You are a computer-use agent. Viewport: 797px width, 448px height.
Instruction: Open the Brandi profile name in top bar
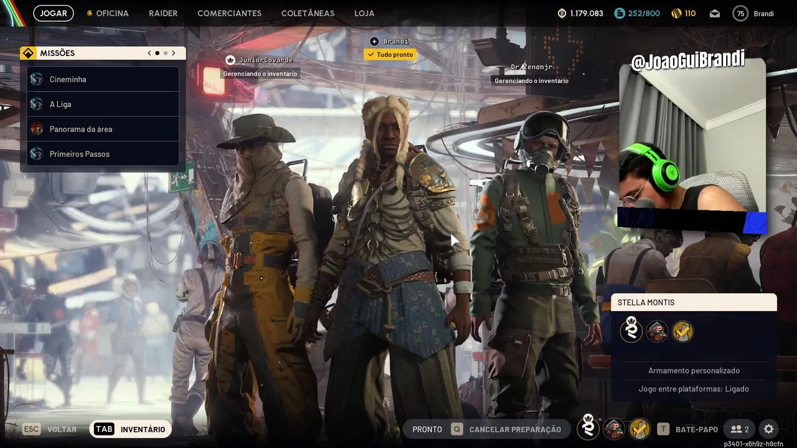pos(763,13)
